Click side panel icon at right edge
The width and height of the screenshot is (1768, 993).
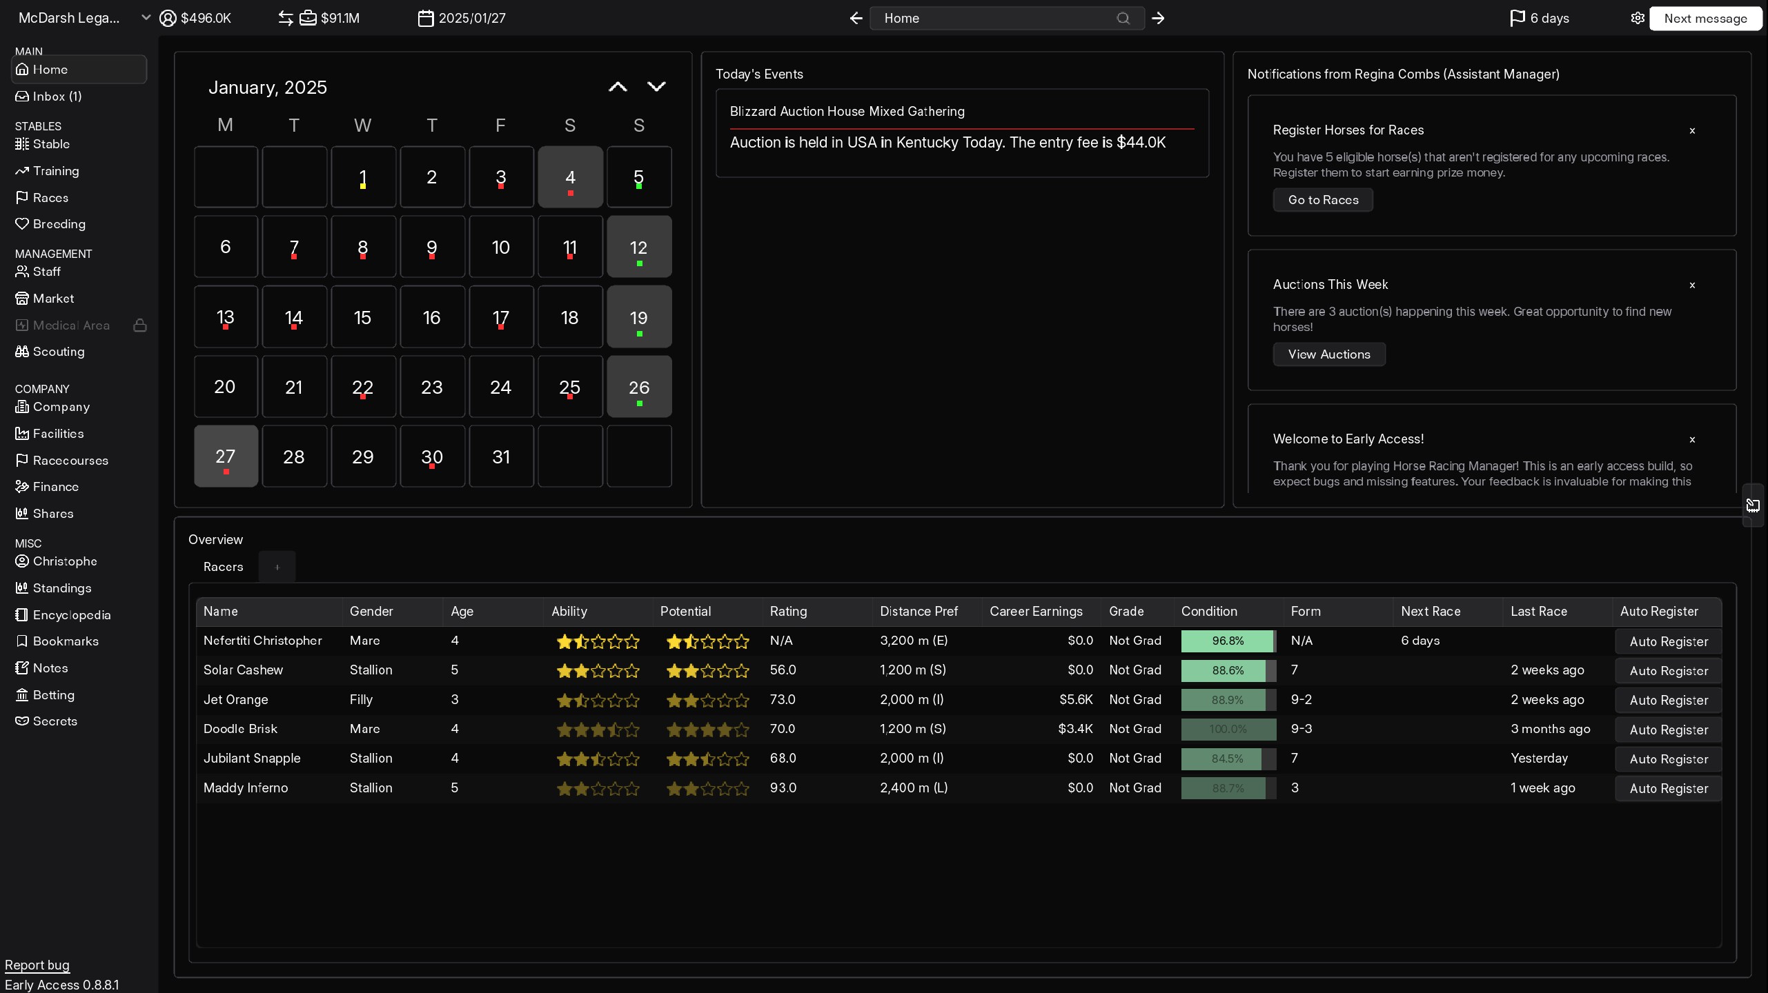point(1753,505)
